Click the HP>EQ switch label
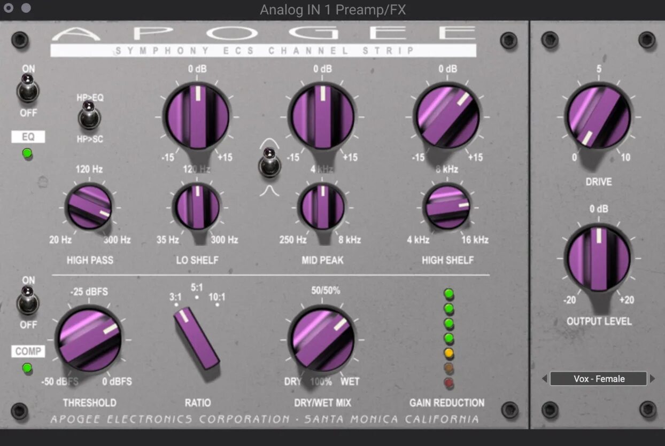665x446 pixels. (x=90, y=98)
